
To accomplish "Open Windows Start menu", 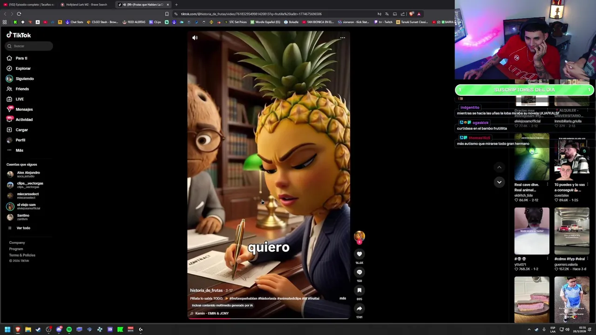I will point(7,329).
